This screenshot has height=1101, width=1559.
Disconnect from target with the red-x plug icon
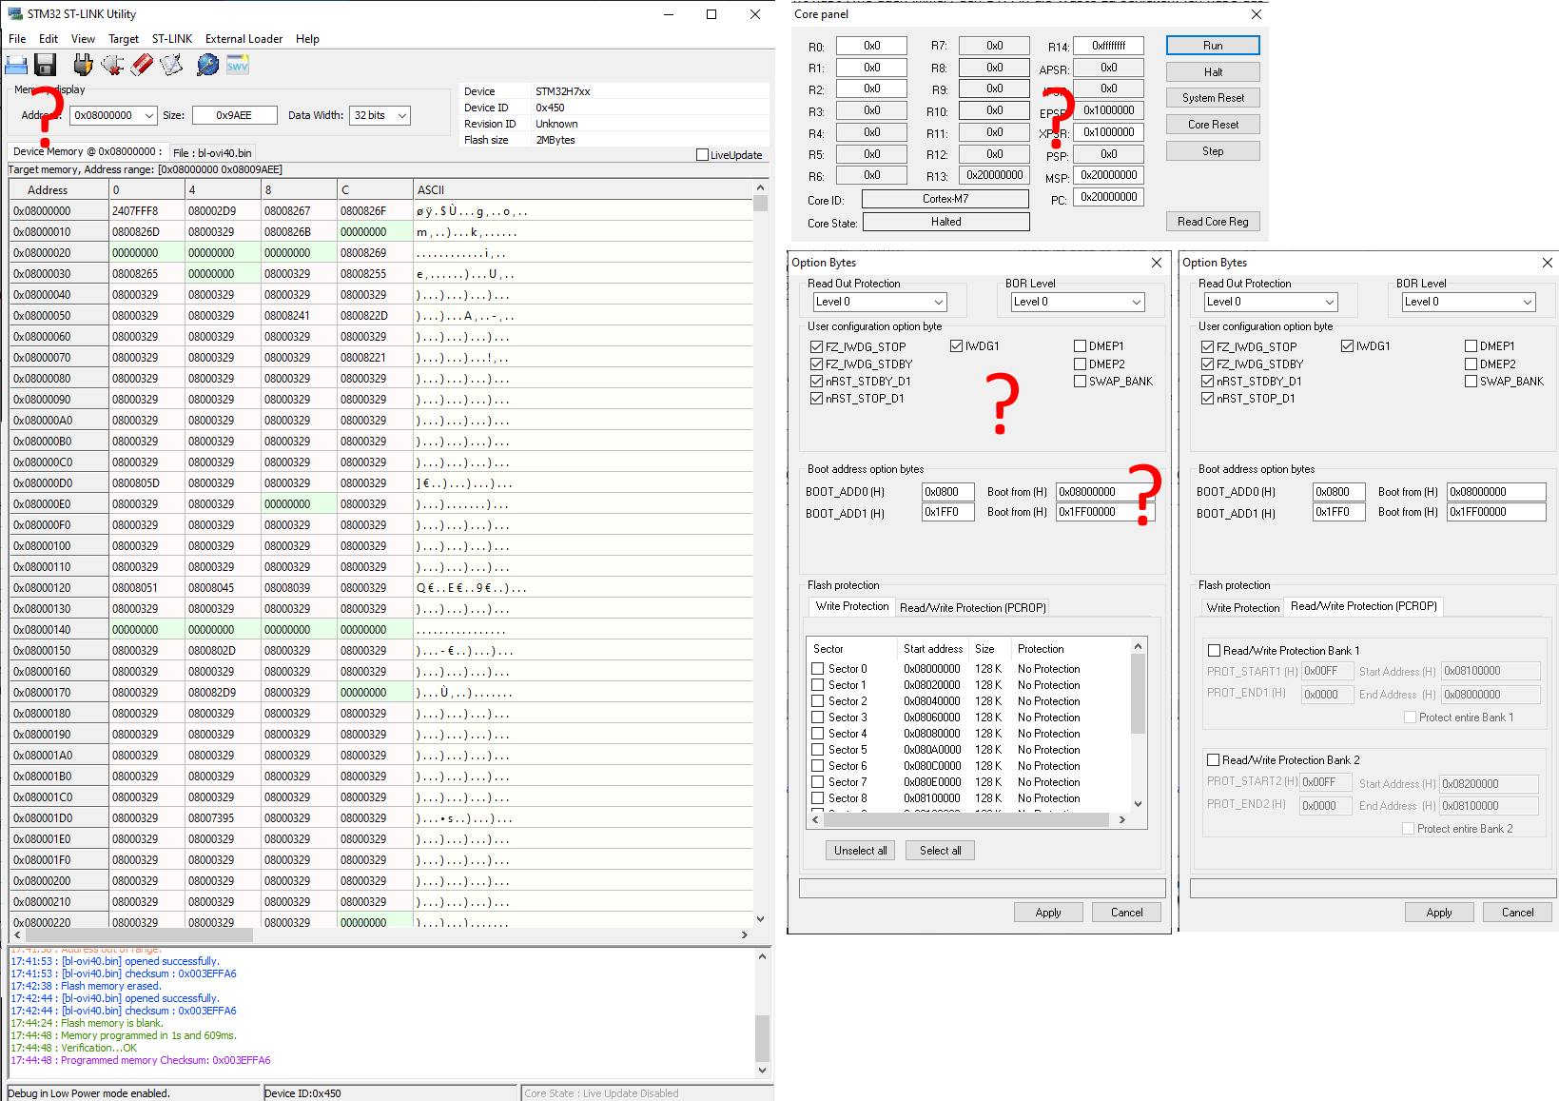point(113,65)
